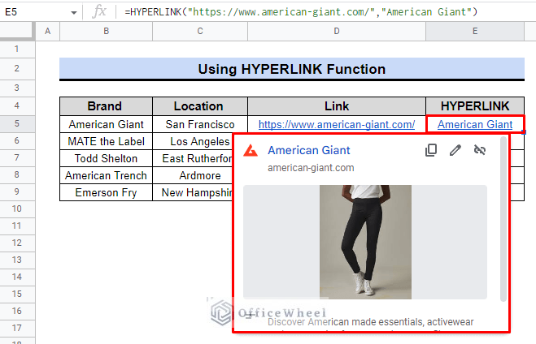Image resolution: width=536 pixels, height=344 pixels.
Task: Remove link using the unlink icon
Action: [480, 150]
